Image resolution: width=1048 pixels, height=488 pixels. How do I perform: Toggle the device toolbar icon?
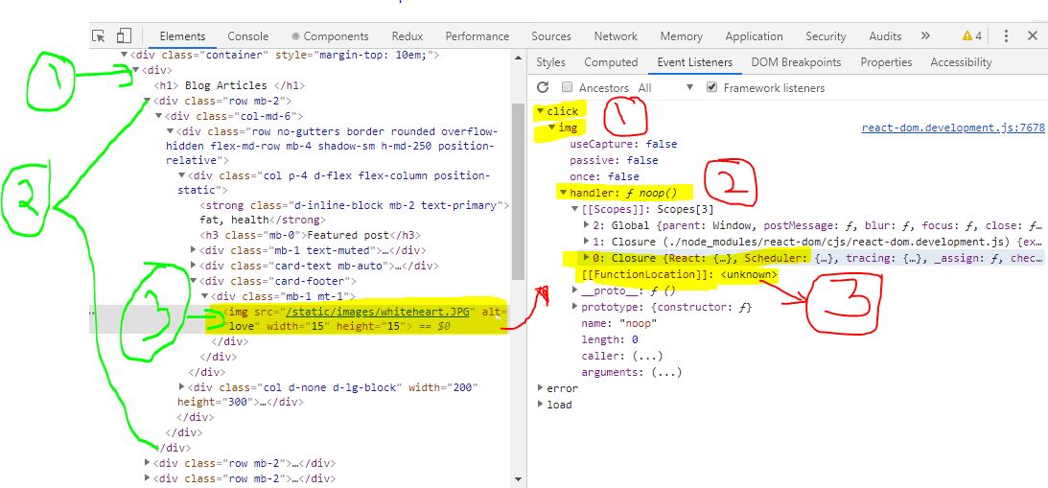coord(123,36)
